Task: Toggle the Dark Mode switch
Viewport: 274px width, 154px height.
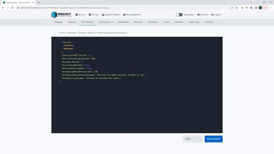Action: [179, 15]
